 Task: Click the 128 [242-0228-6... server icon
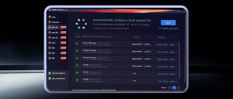pyautogui.click(x=50, y=73)
